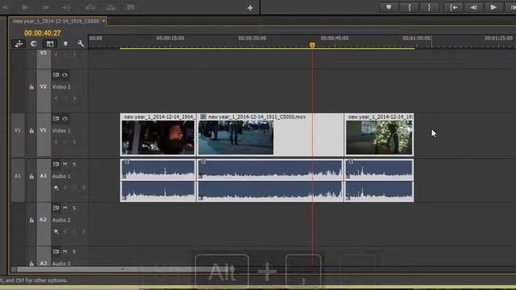Toggle V1 source patching indicator
This screenshot has width=516, height=290.
tap(18, 130)
